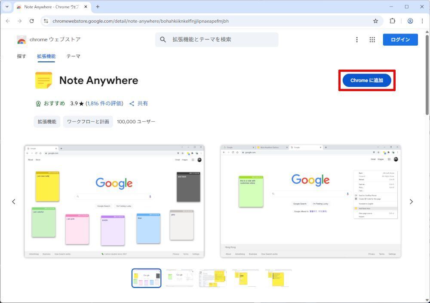Click the browser back arrow

coord(8,21)
